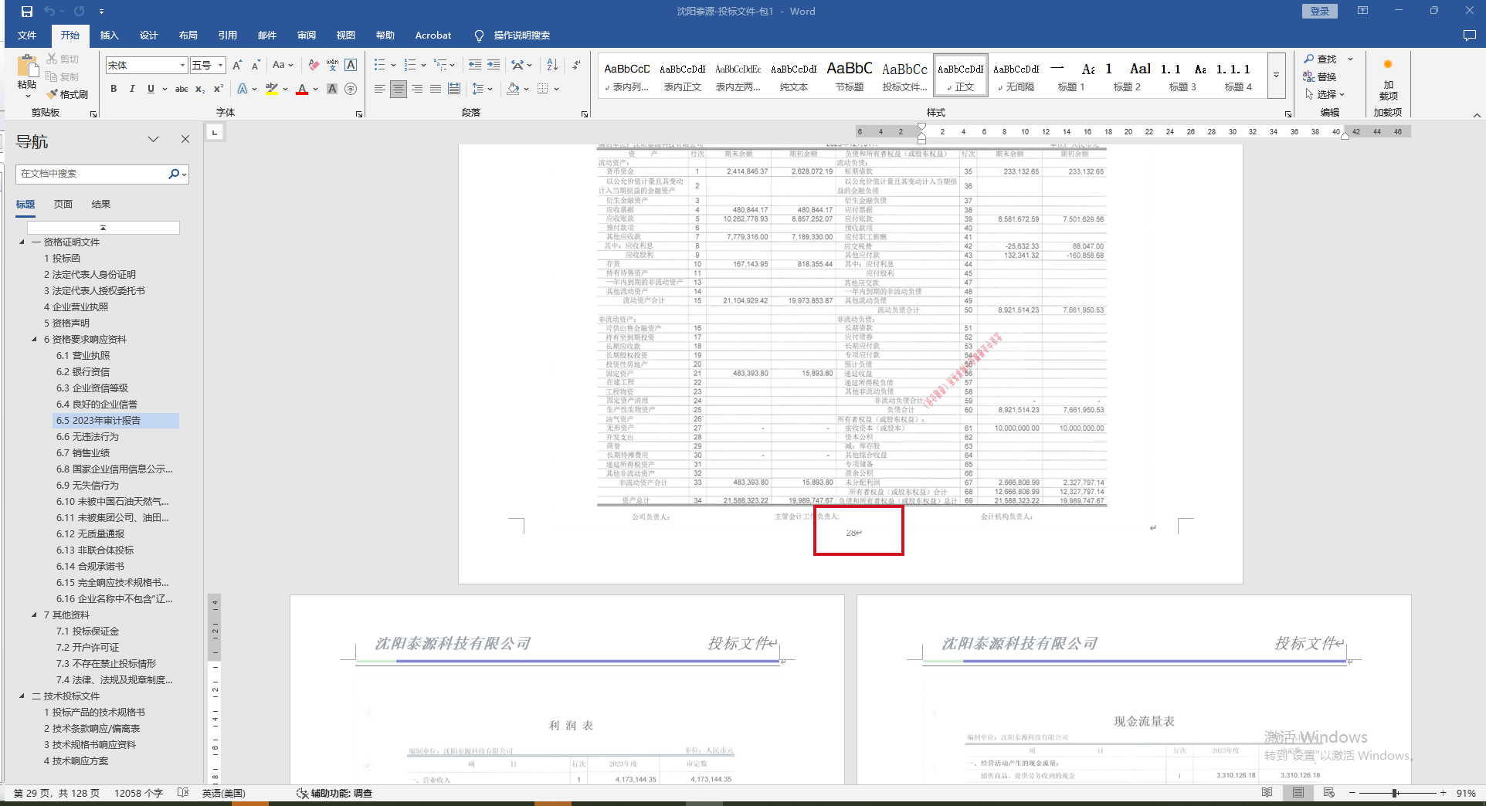
Task: Open navigation search options dropdown
Action: tap(184, 174)
